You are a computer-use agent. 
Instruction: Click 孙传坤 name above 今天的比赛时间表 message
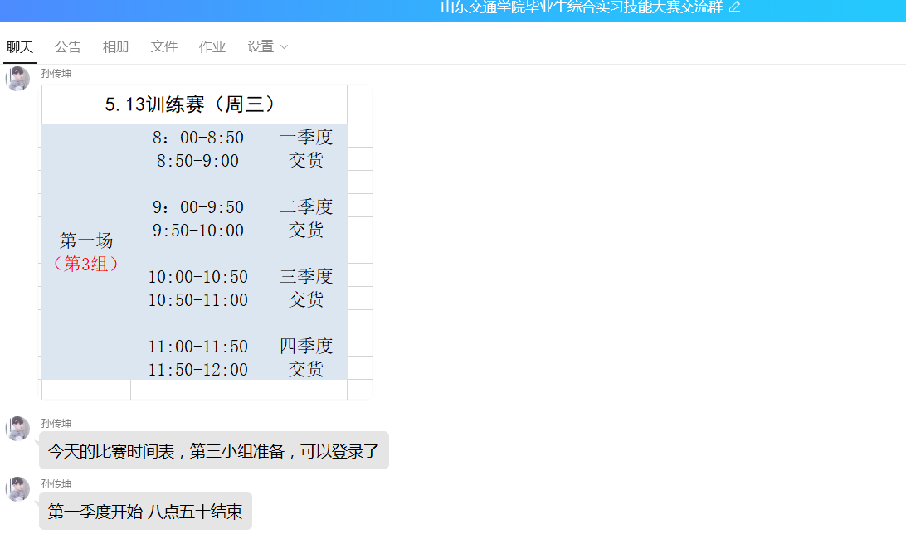point(56,423)
